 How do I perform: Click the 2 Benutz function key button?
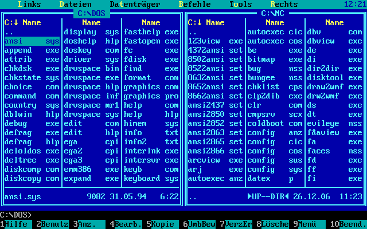pyautogui.click(x=53, y=224)
